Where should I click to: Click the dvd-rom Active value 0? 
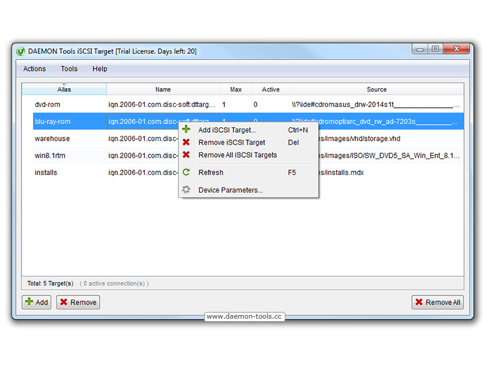point(256,105)
